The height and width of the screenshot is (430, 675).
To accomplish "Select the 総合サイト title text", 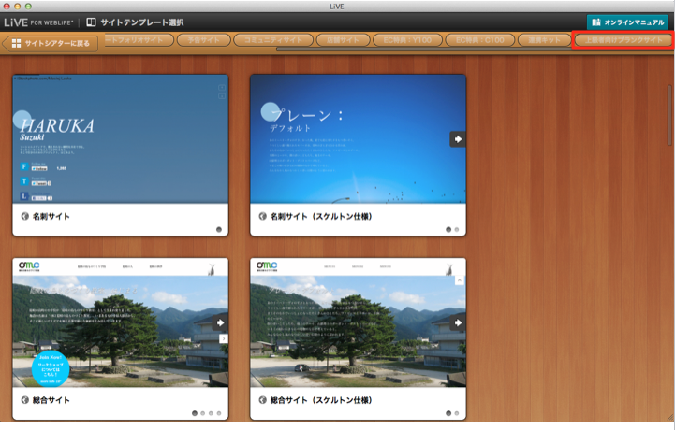I will (x=51, y=400).
